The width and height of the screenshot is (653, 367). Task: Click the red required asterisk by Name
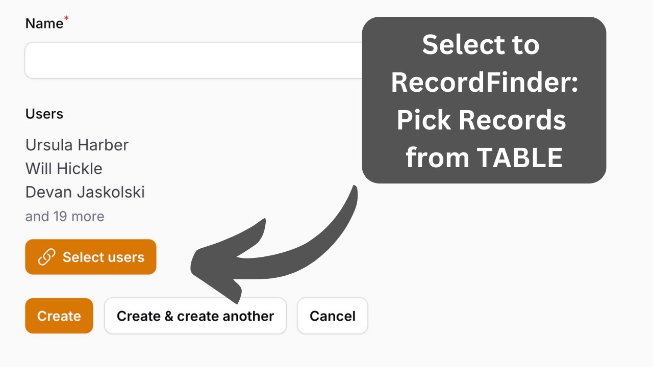66,20
